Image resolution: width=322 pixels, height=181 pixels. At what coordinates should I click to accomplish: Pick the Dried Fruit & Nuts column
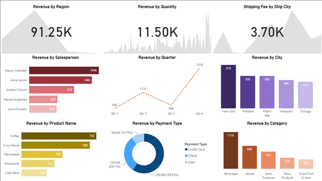pos(306,164)
